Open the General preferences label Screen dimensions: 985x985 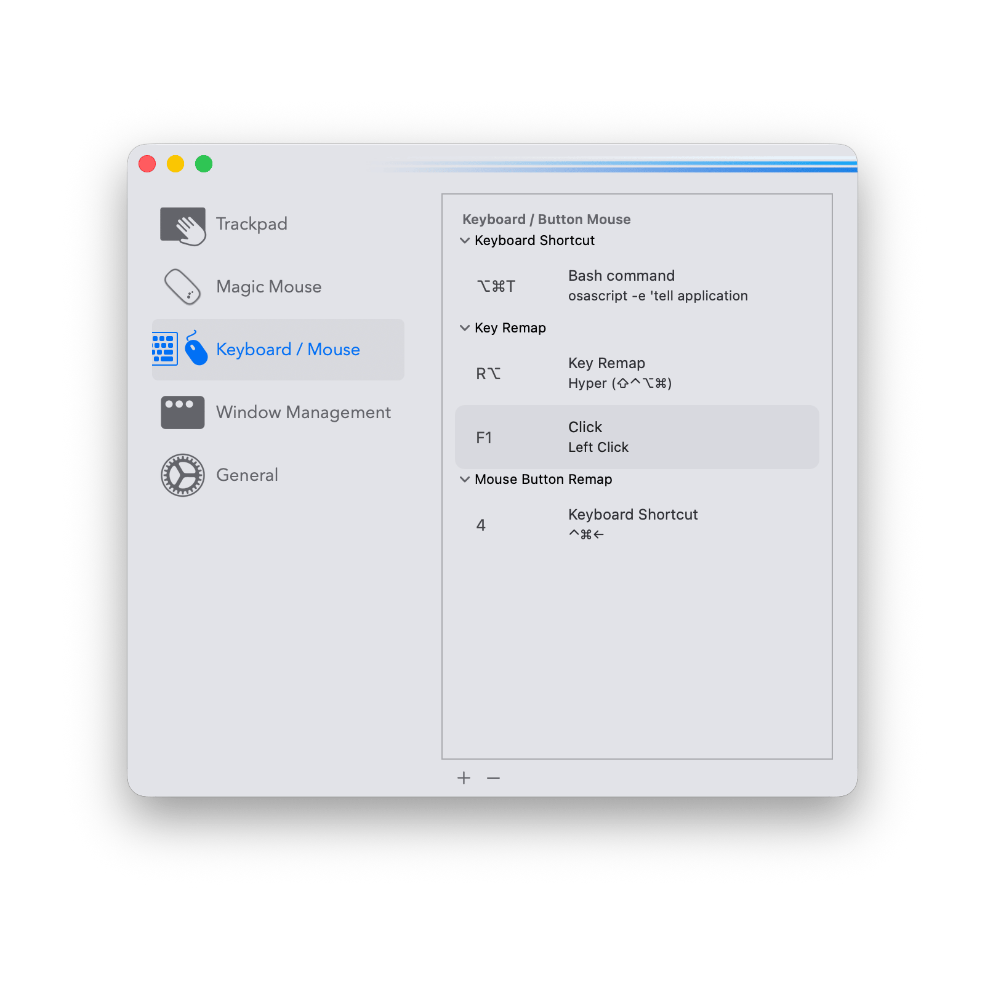click(247, 475)
